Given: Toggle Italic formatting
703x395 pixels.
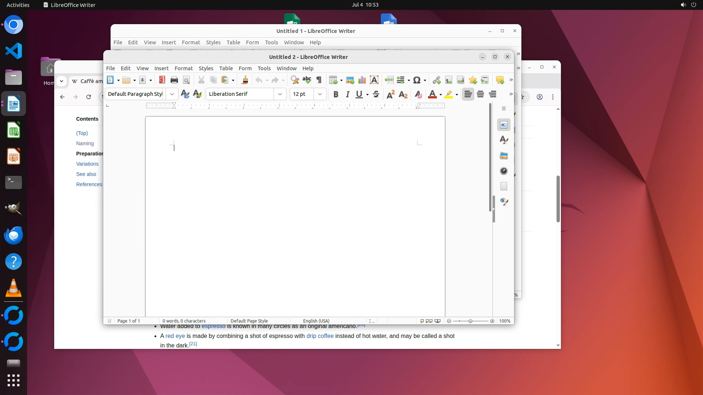Looking at the screenshot, I should (347, 94).
